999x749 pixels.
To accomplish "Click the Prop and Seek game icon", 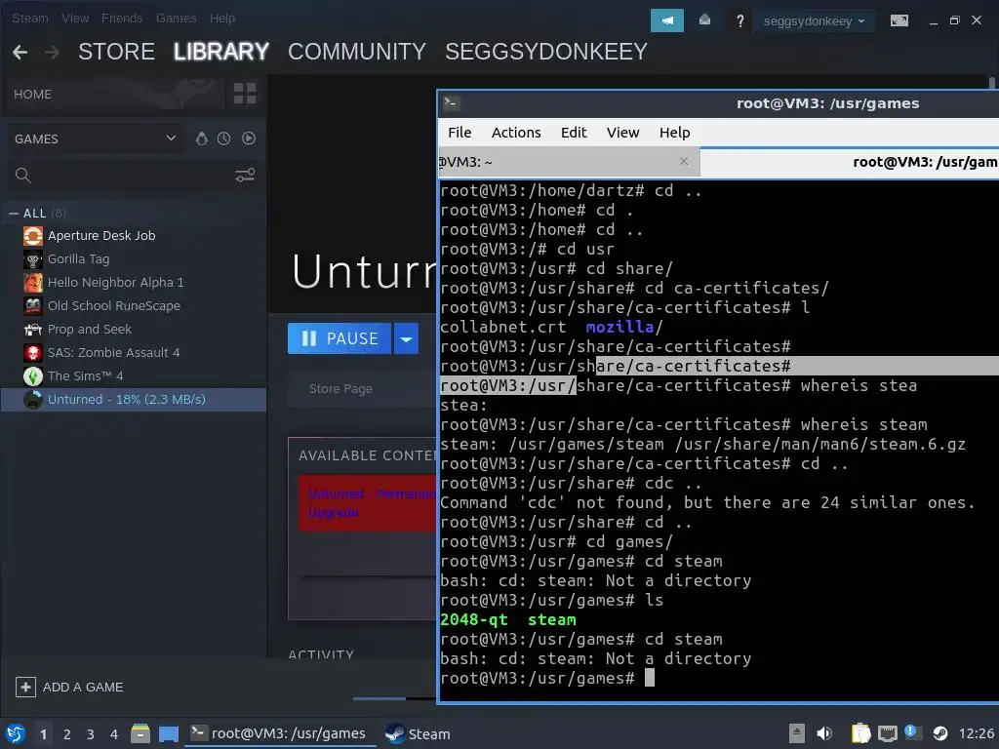I will [33, 330].
